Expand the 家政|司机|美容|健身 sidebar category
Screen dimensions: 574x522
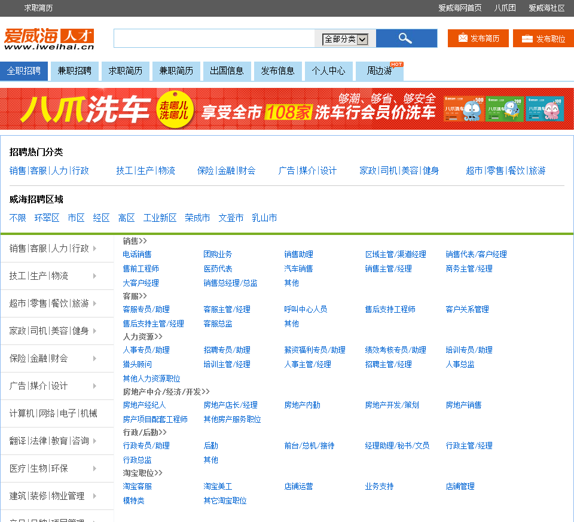pos(57,331)
